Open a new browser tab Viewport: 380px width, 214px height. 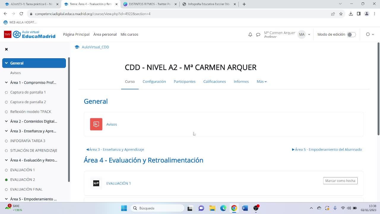point(244,4)
